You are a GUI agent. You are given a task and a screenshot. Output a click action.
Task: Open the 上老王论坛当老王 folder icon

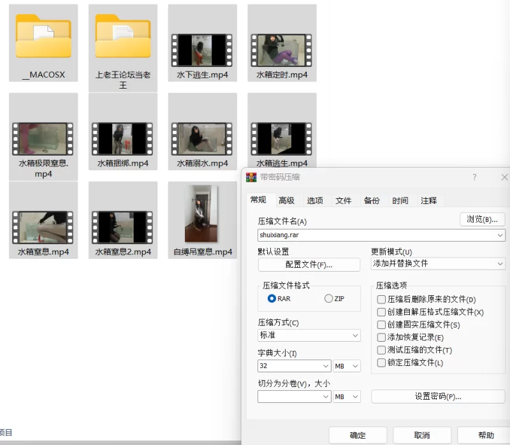pyautogui.click(x=123, y=36)
